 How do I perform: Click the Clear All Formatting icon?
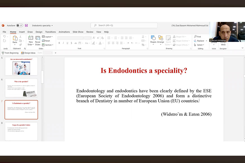coord(103,38)
